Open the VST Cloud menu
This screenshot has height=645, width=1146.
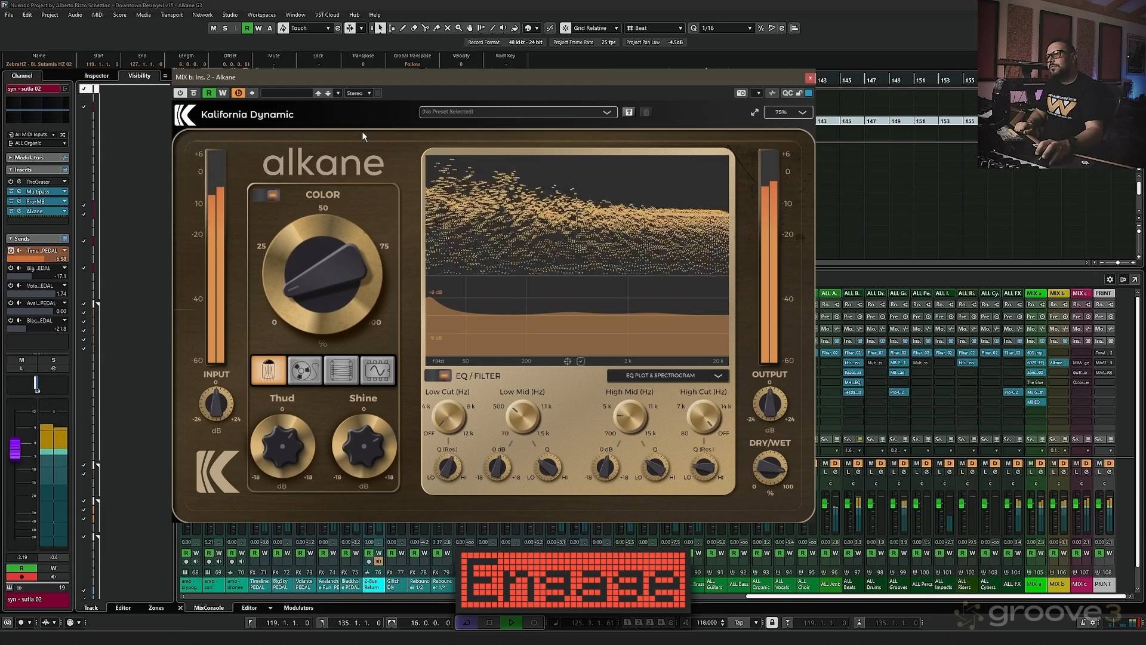coord(327,15)
